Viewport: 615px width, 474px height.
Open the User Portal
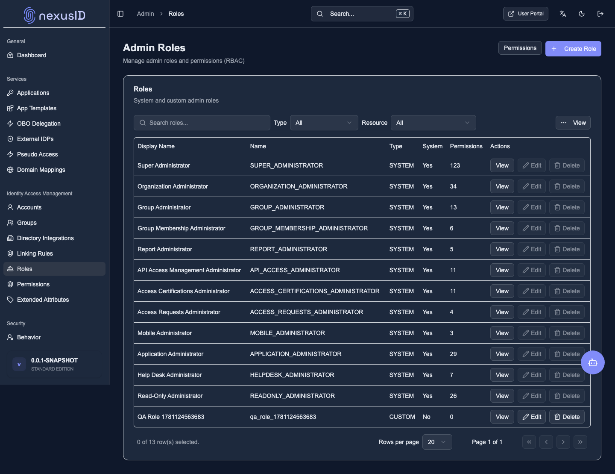tap(526, 14)
